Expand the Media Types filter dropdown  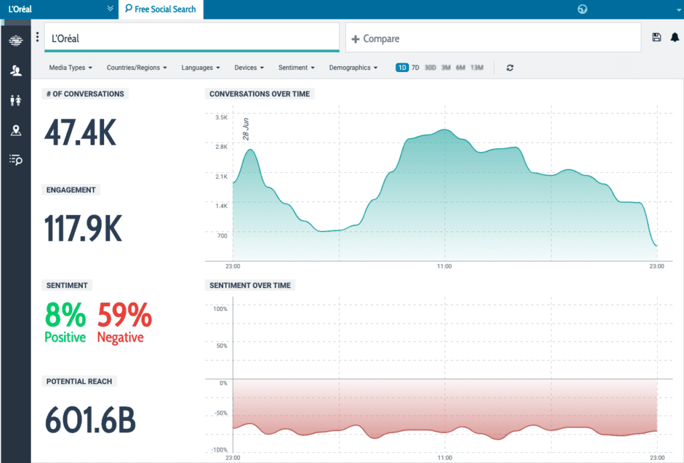pos(70,68)
